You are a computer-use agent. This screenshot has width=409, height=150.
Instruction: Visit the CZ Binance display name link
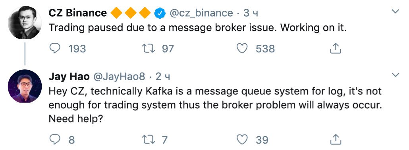click(x=78, y=13)
